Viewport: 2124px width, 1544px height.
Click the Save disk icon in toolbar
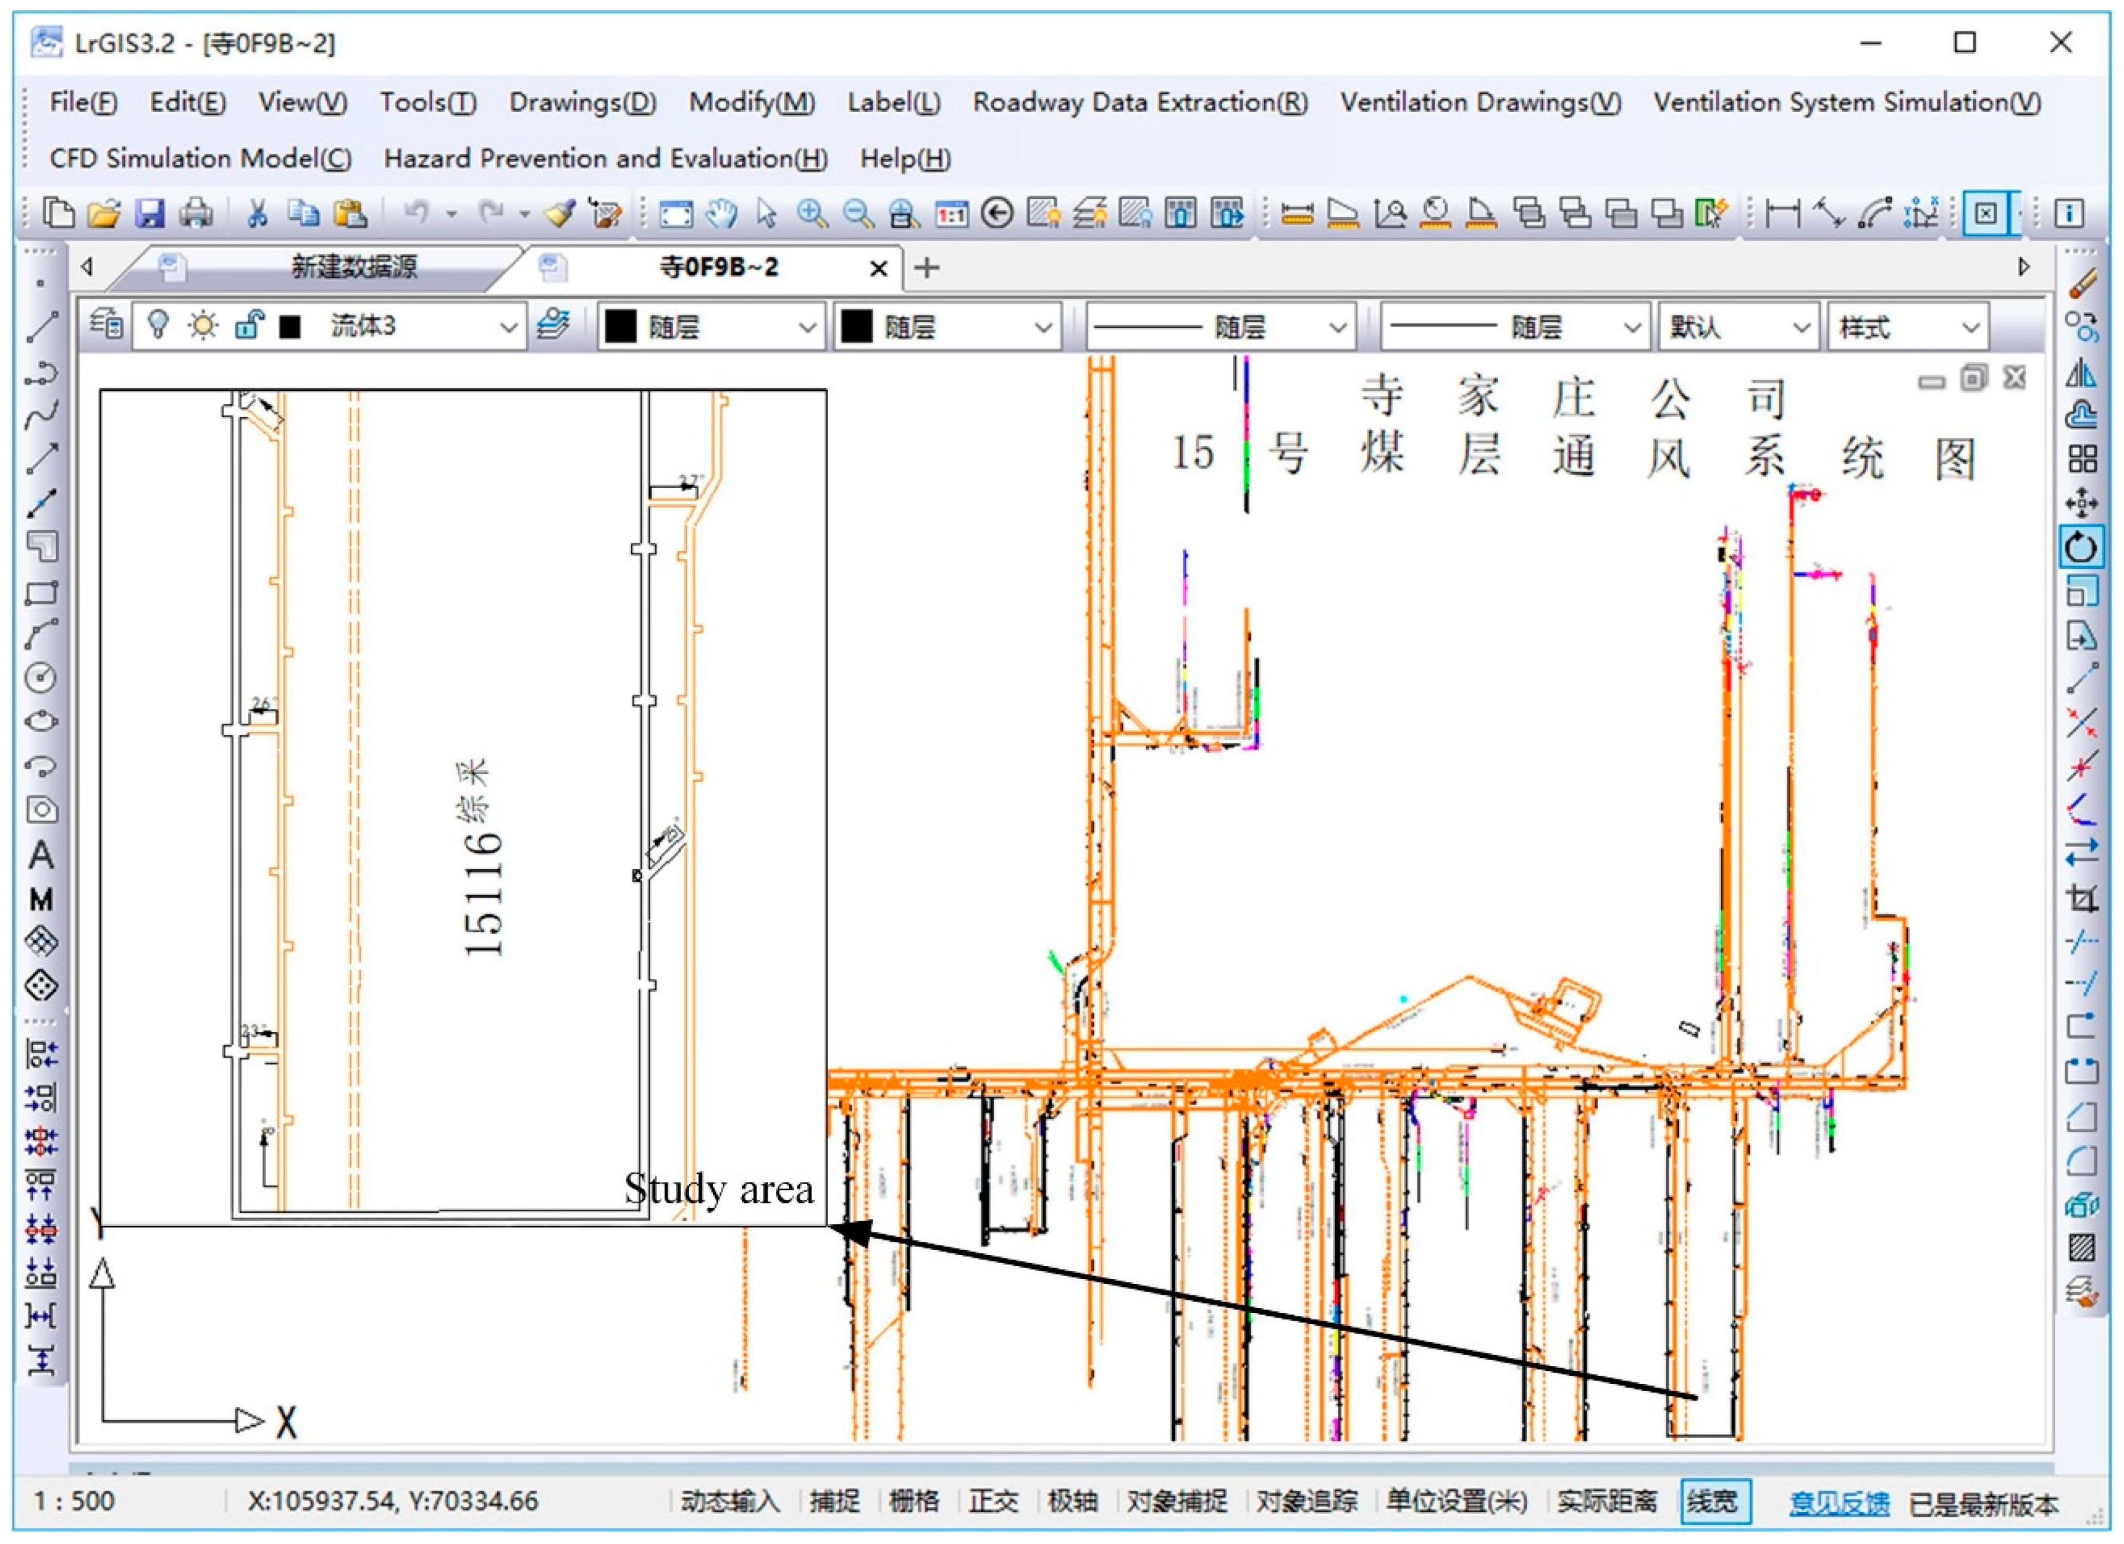(150, 214)
